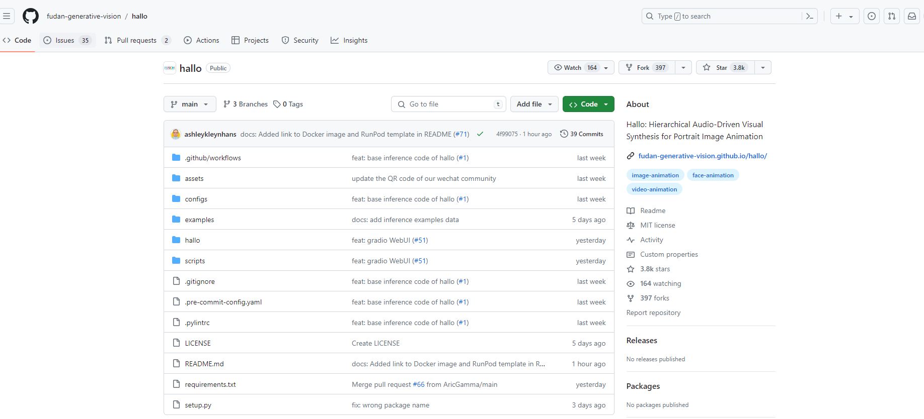Image resolution: width=924 pixels, height=419 pixels.
Task: Open the issues icon in top header
Action: point(871,16)
